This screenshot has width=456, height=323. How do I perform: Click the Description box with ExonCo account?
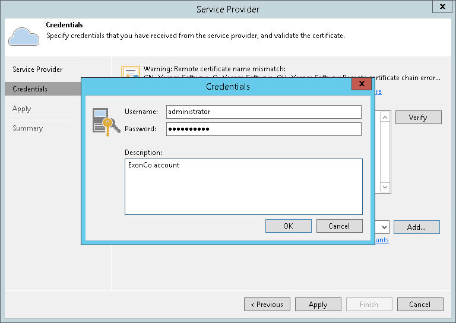(x=243, y=186)
